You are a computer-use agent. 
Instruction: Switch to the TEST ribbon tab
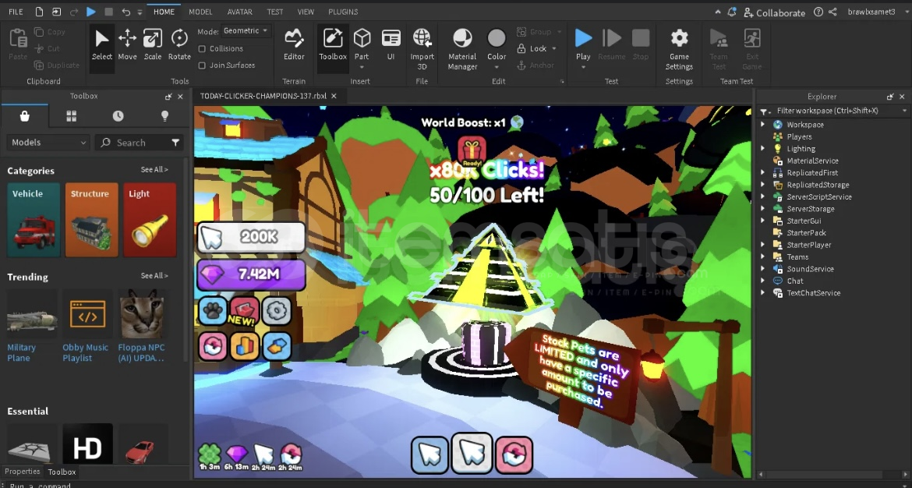pos(275,12)
